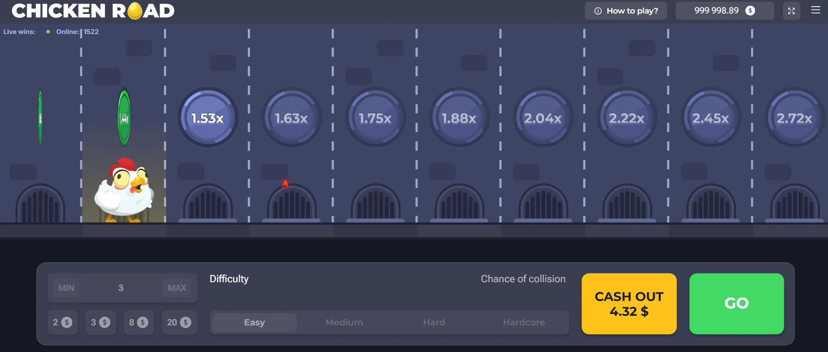Viewport: 828px width, 352px height.
Task: Choose the 20 $ quick bet
Action: pyautogui.click(x=179, y=322)
